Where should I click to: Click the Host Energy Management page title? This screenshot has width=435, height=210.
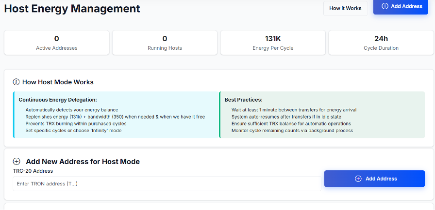click(x=72, y=8)
